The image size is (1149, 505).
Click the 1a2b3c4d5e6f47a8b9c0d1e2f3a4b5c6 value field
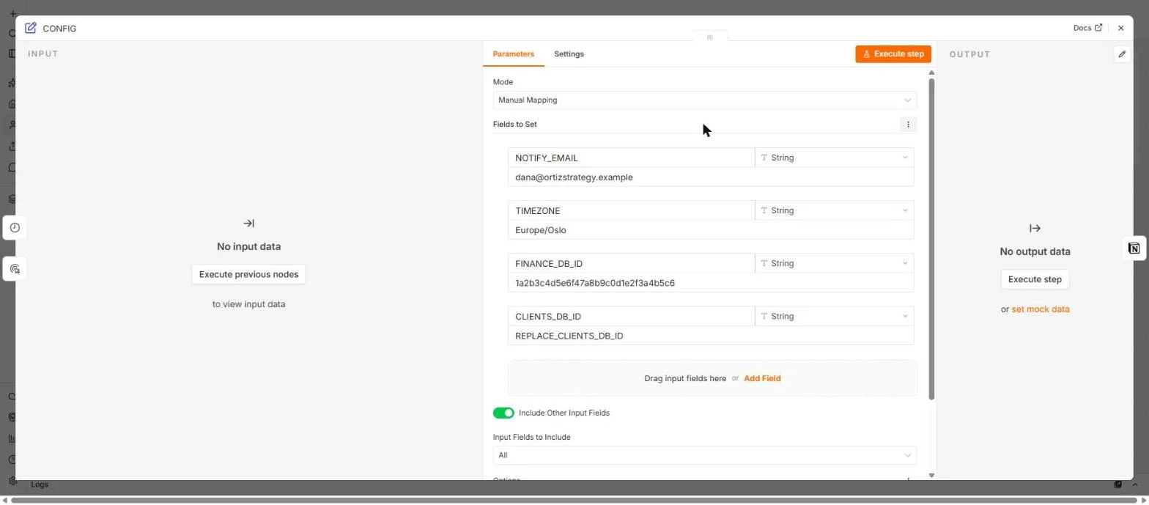click(x=711, y=283)
